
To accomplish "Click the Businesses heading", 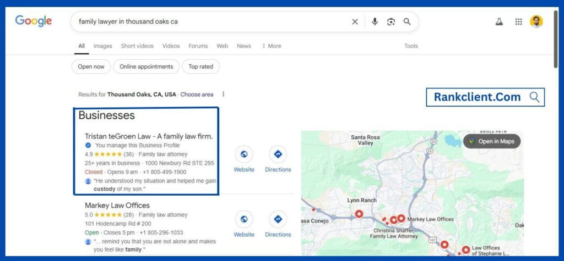I will 106,115.
